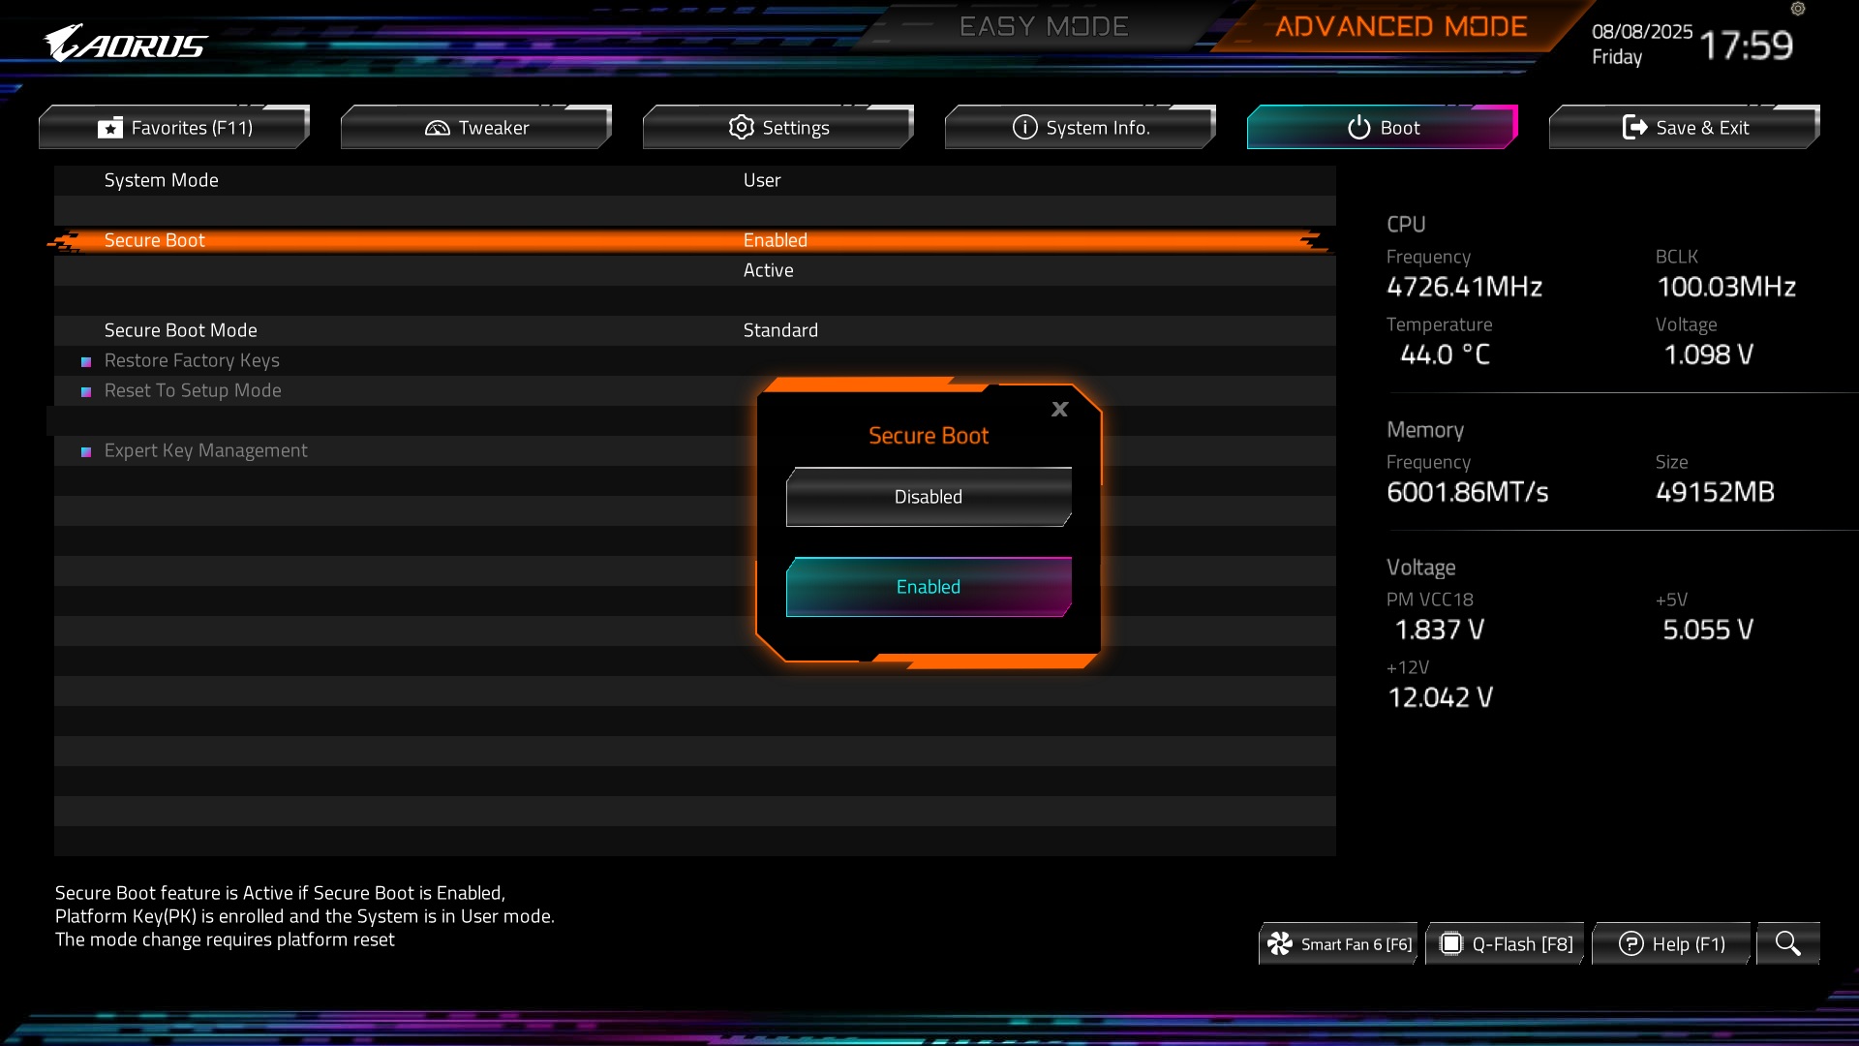Switch to Easy Mode
The image size is (1859, 1046).
coord(1044,26)
